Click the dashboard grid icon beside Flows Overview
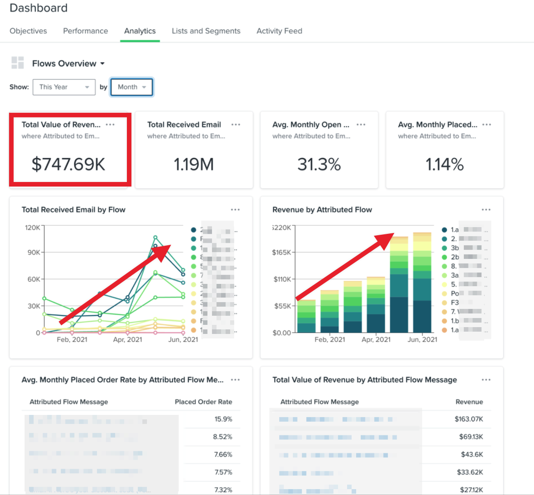Image resolution: width=534 pixels, height=495 pixels. click(x=17, y=63)
